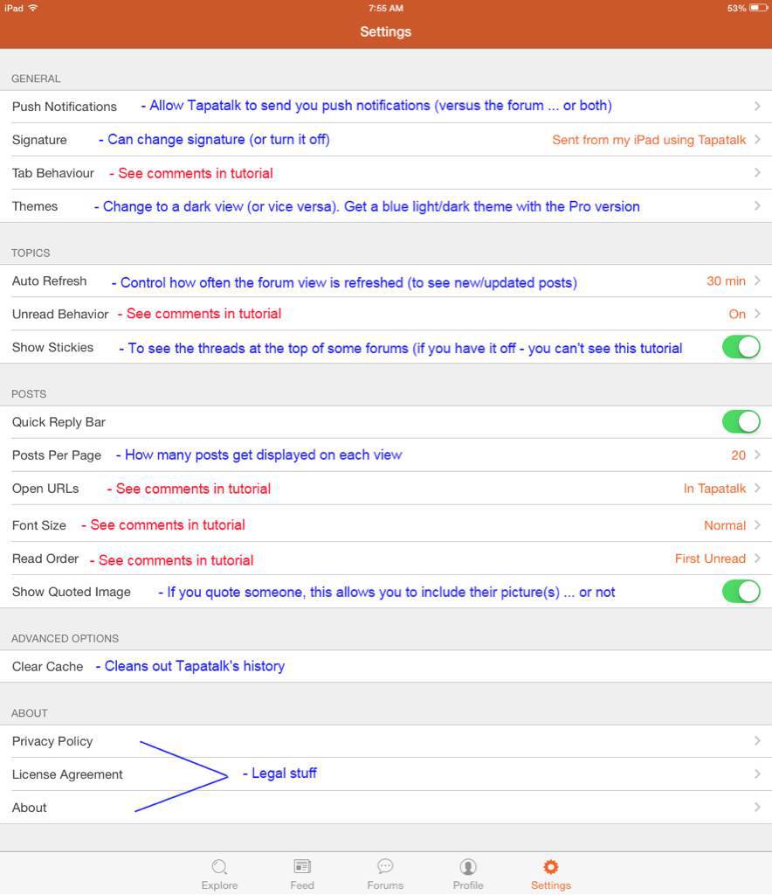Tap the '20' posts value

click(x=738, y=454)
